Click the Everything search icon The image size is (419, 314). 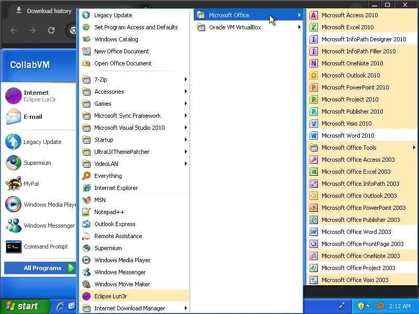tap(86, 176)
